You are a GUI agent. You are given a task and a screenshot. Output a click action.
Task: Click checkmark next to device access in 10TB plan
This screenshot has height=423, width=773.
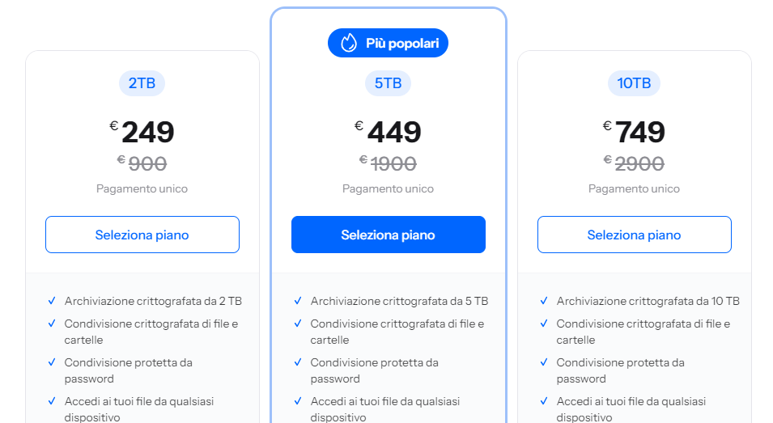tap(544, 401)
